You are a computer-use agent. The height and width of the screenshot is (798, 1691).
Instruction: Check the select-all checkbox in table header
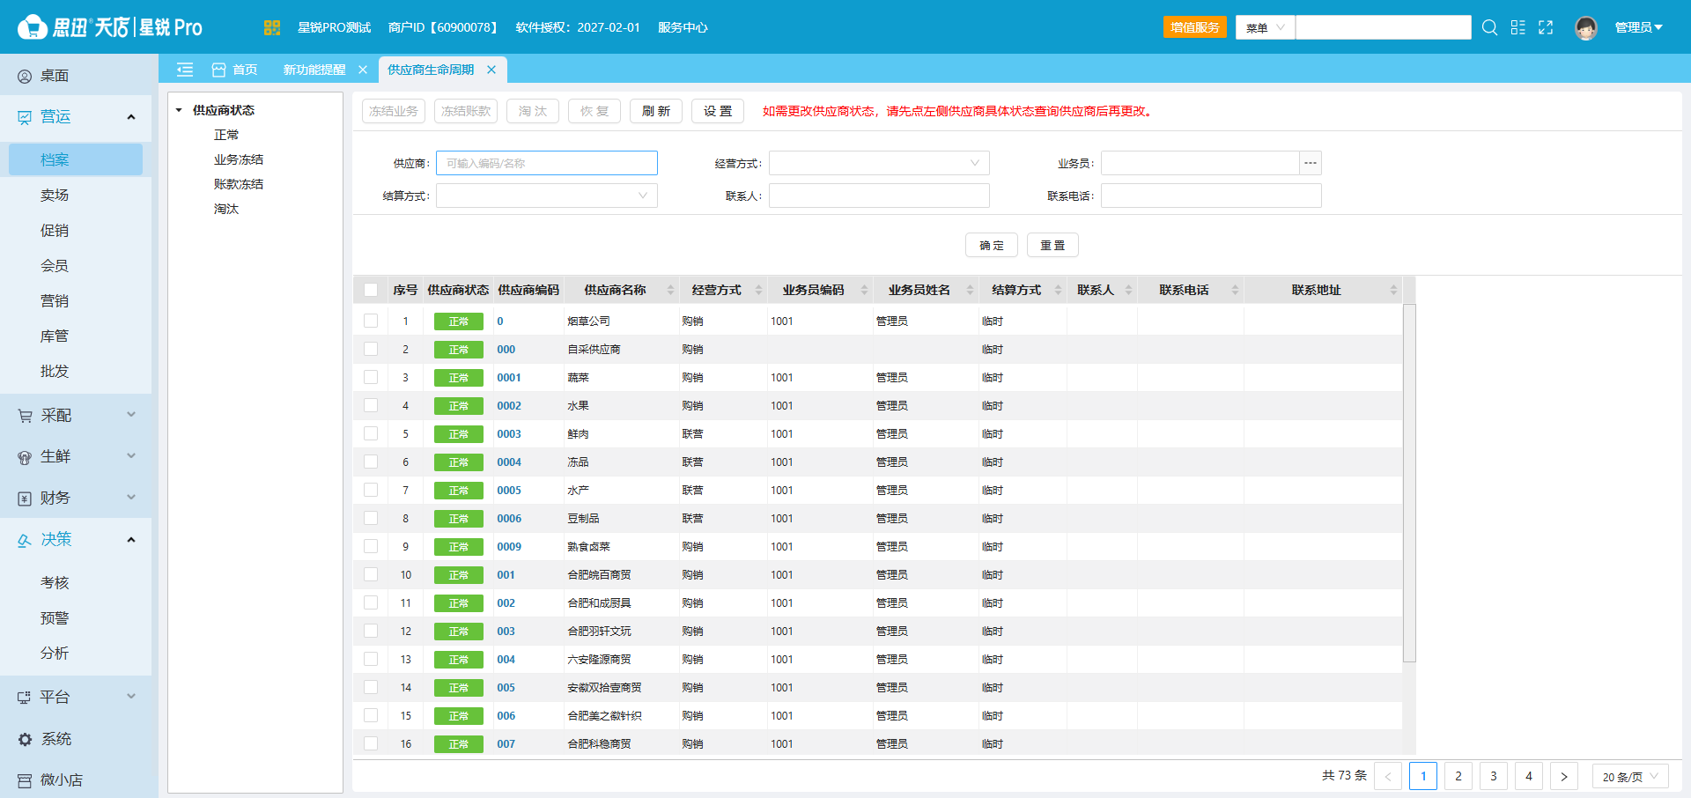[371, 290]
